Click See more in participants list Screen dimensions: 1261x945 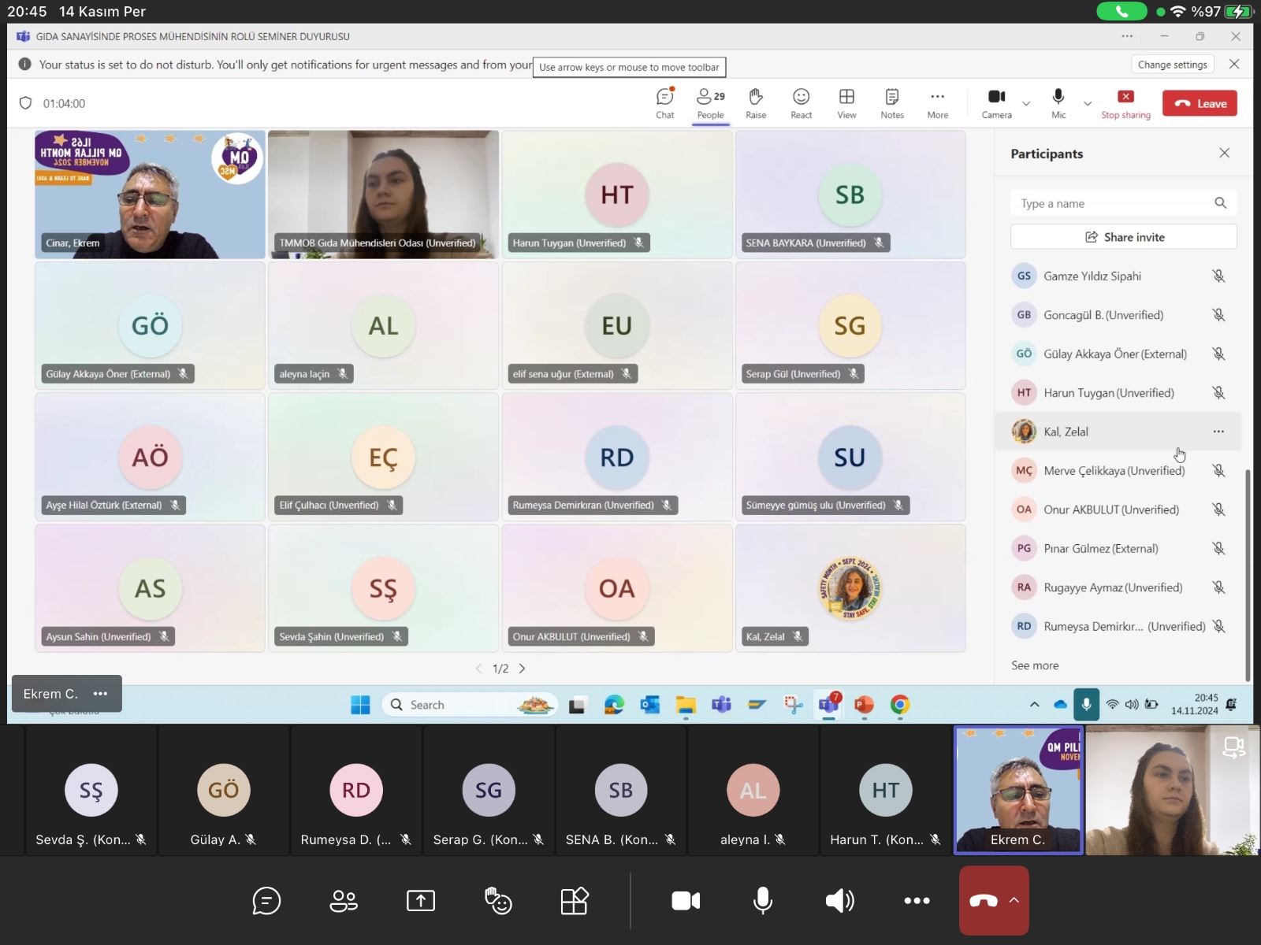point(1035,665)
